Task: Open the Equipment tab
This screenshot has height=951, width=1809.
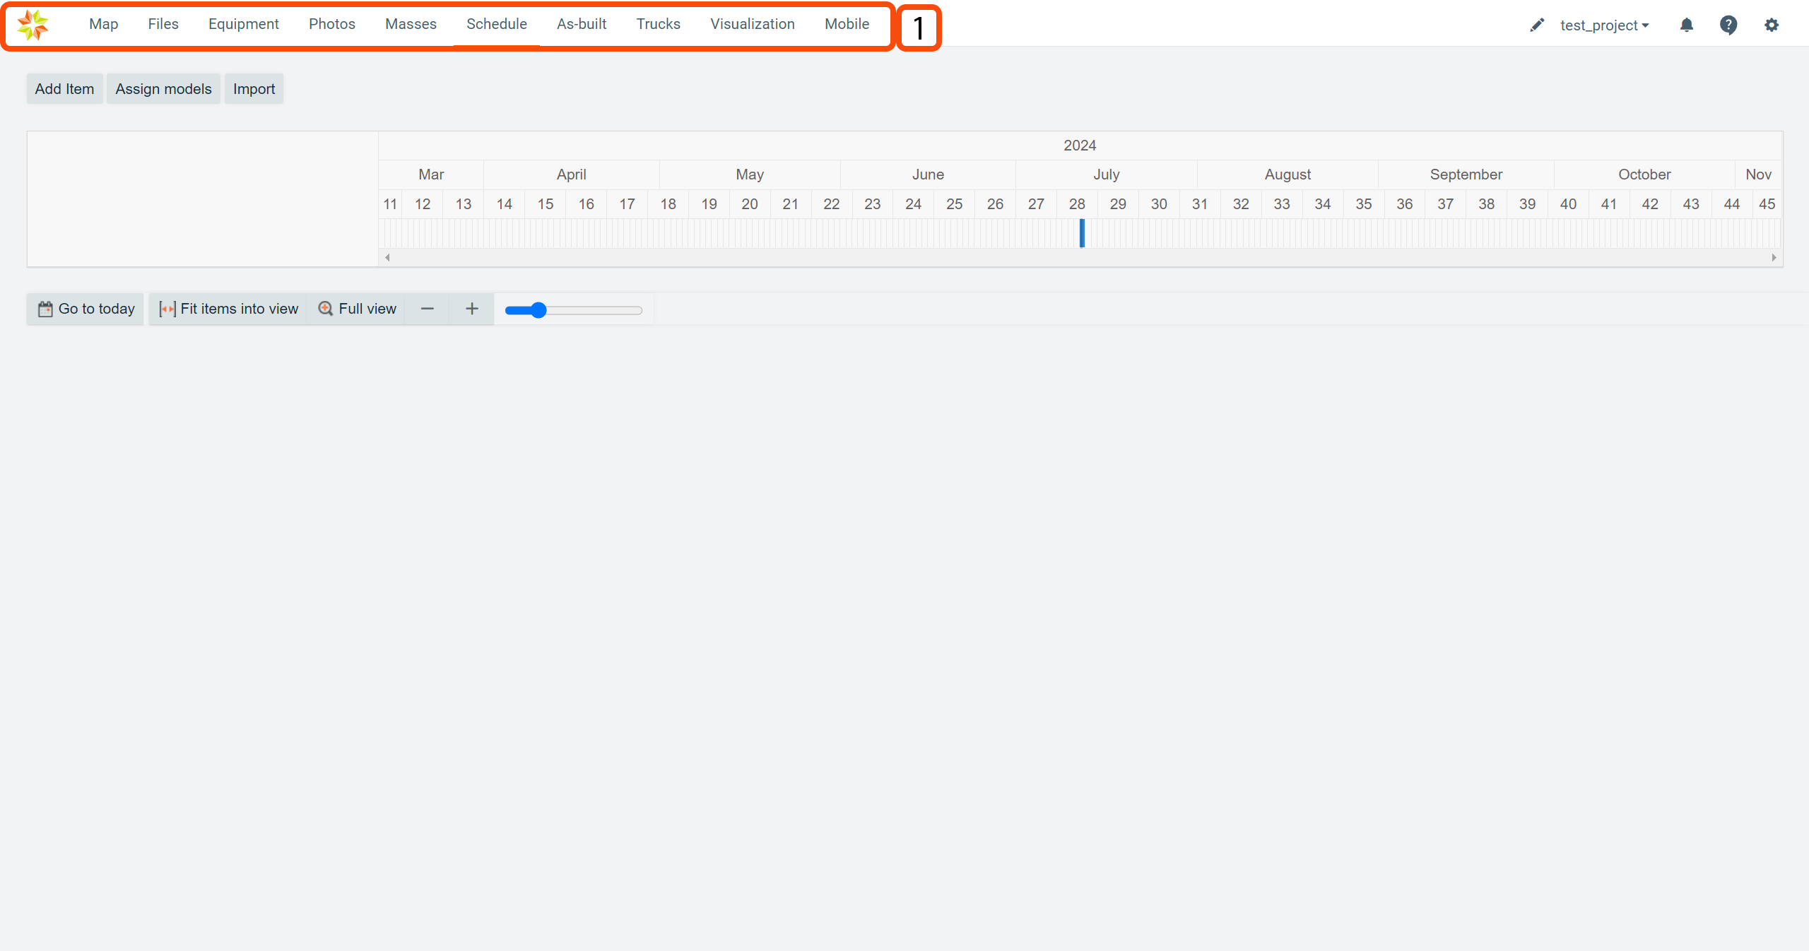Action: (x=243, y=24)
